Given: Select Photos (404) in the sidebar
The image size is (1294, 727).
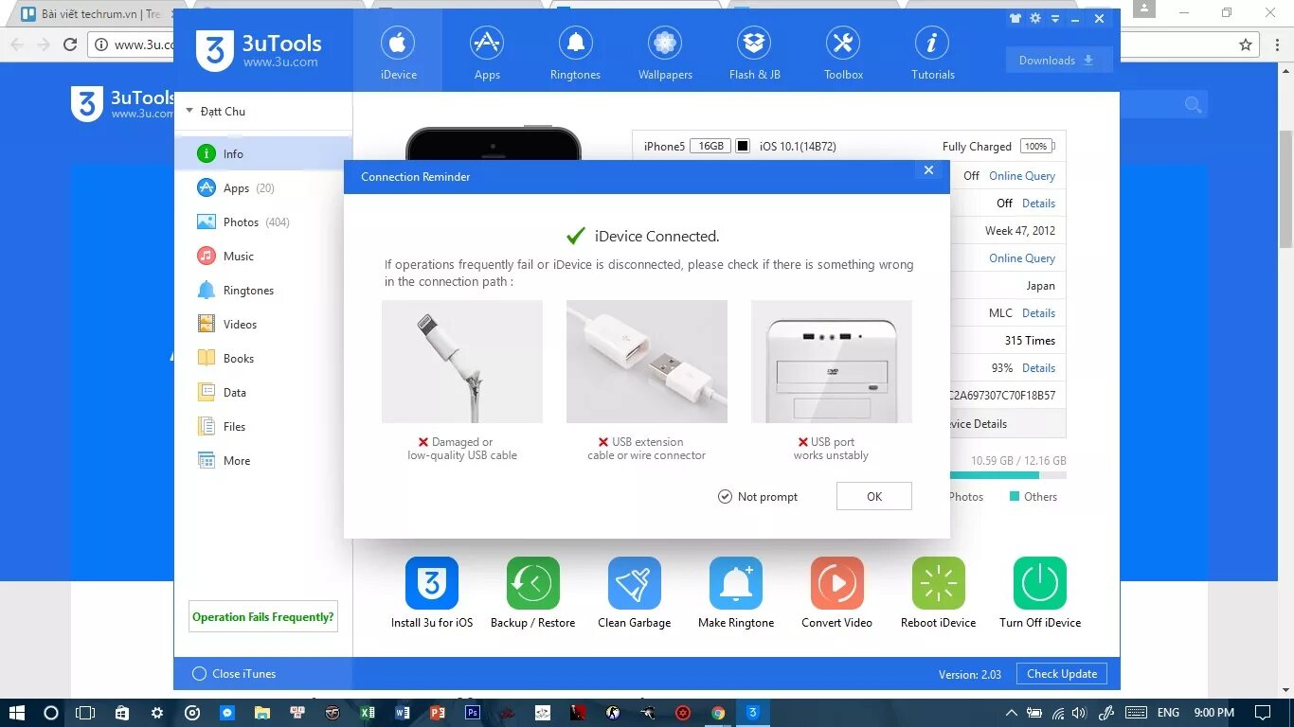Looking at the screenshot, I should click(263, 222).
